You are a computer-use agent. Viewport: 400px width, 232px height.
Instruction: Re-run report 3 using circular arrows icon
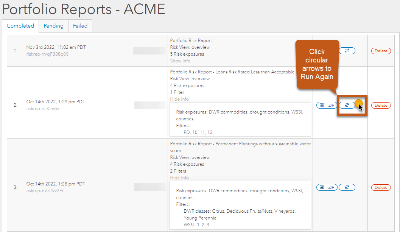pos(347,187)
